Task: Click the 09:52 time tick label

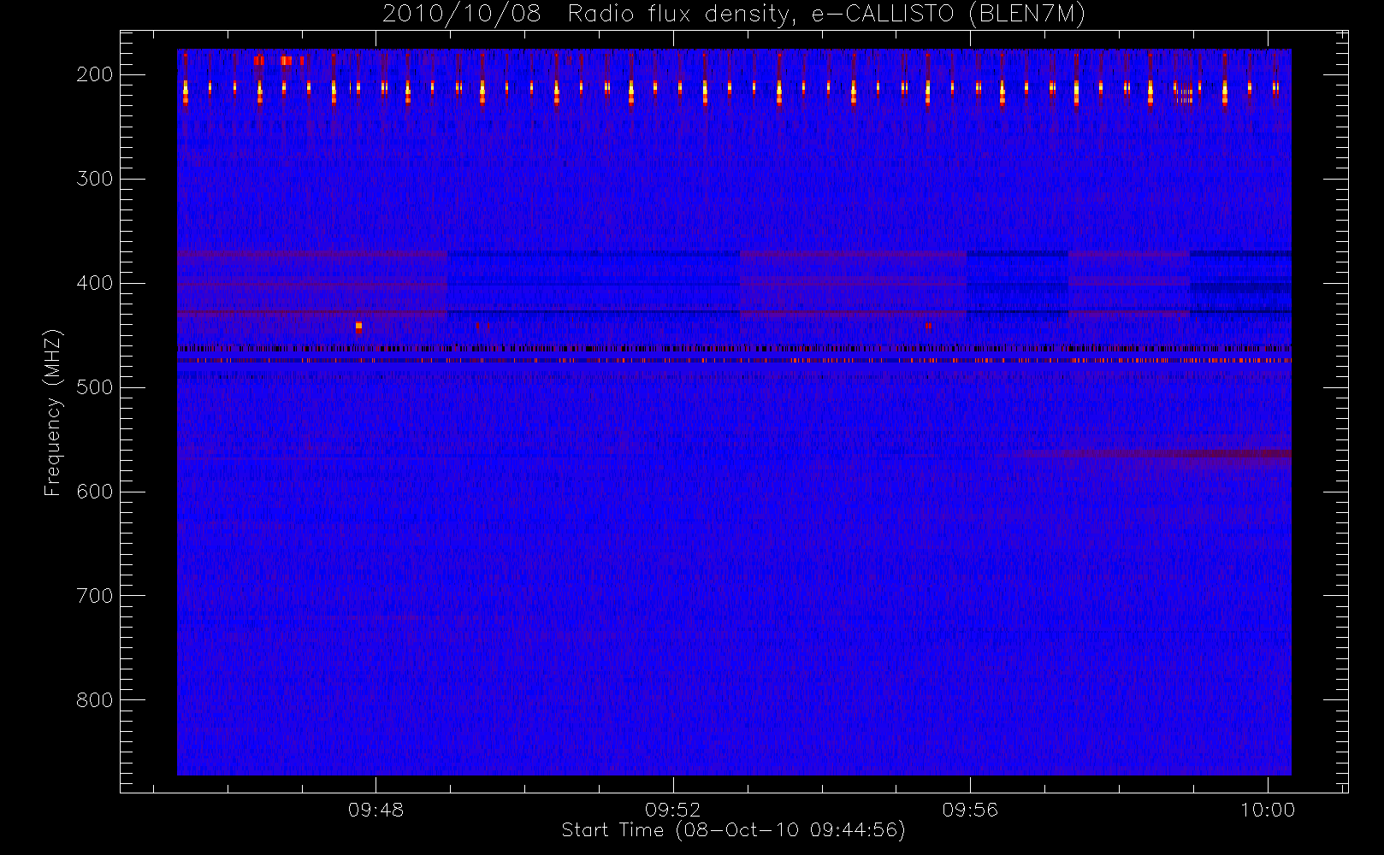Action: click(x=673, y=810)
